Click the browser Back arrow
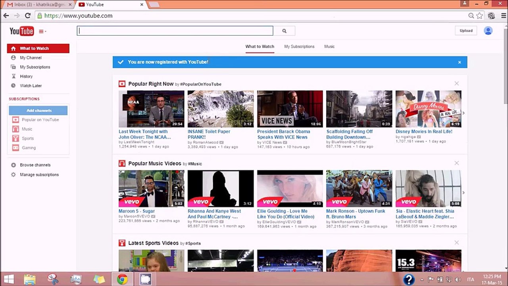This screenshot has width=508, height=286. coord(6,15)
